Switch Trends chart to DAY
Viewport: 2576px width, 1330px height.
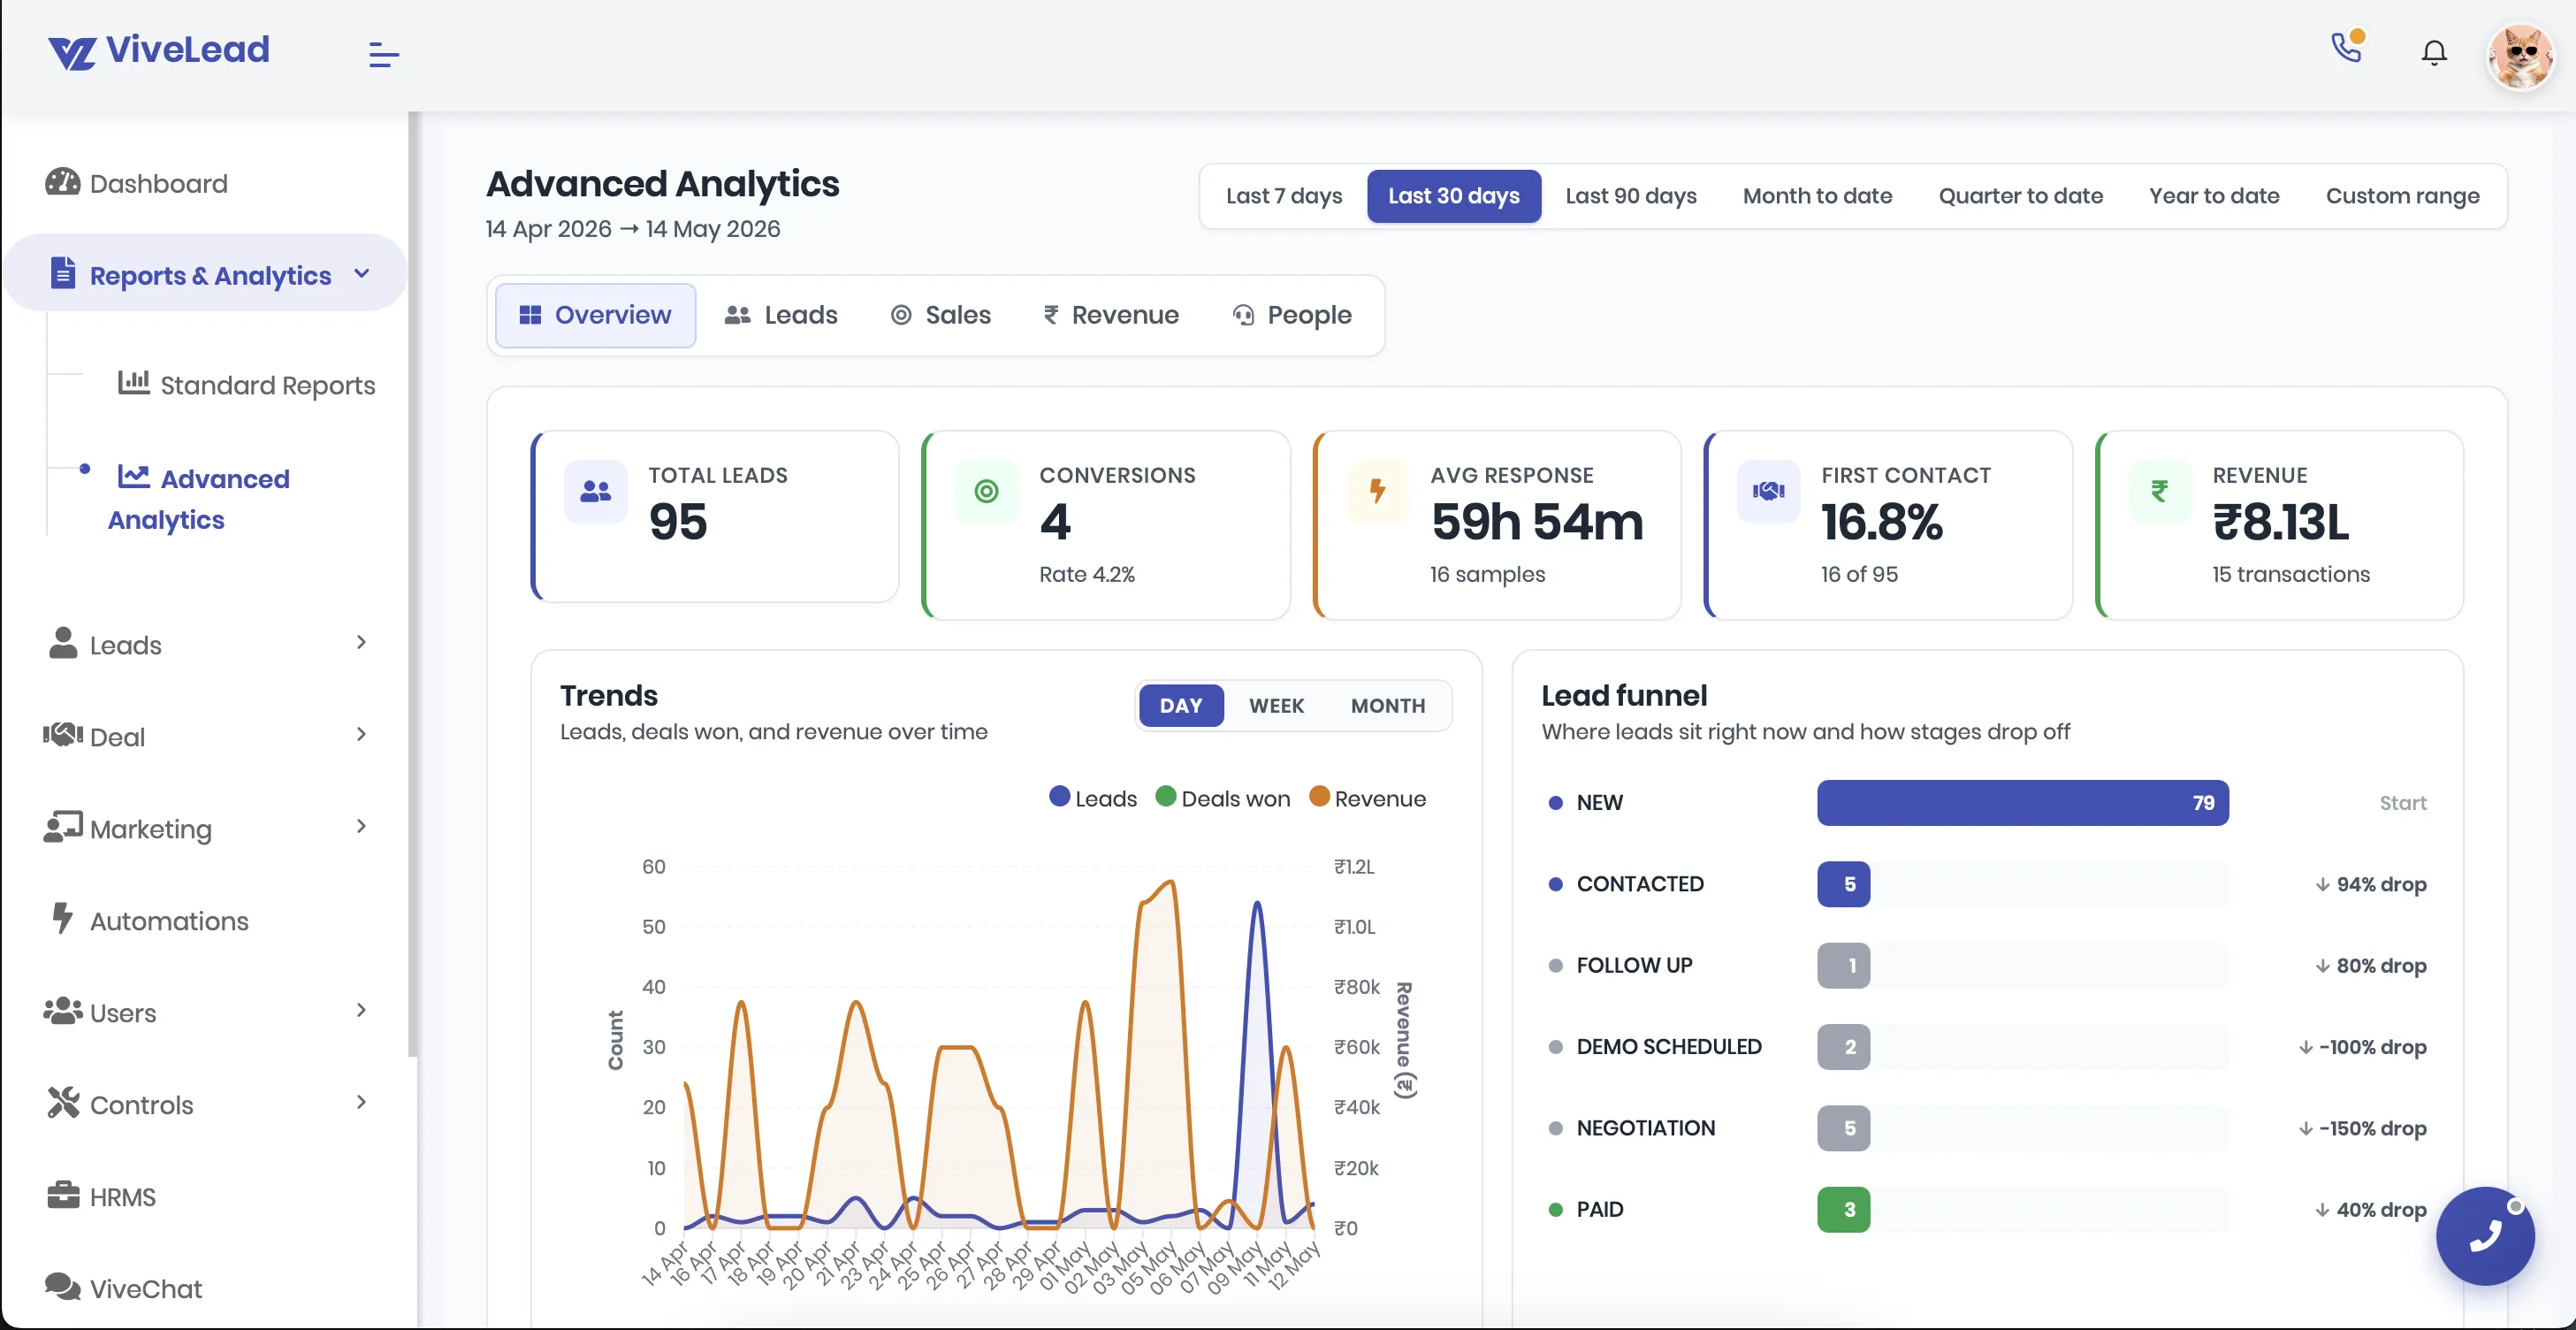tap(1181, 705)
